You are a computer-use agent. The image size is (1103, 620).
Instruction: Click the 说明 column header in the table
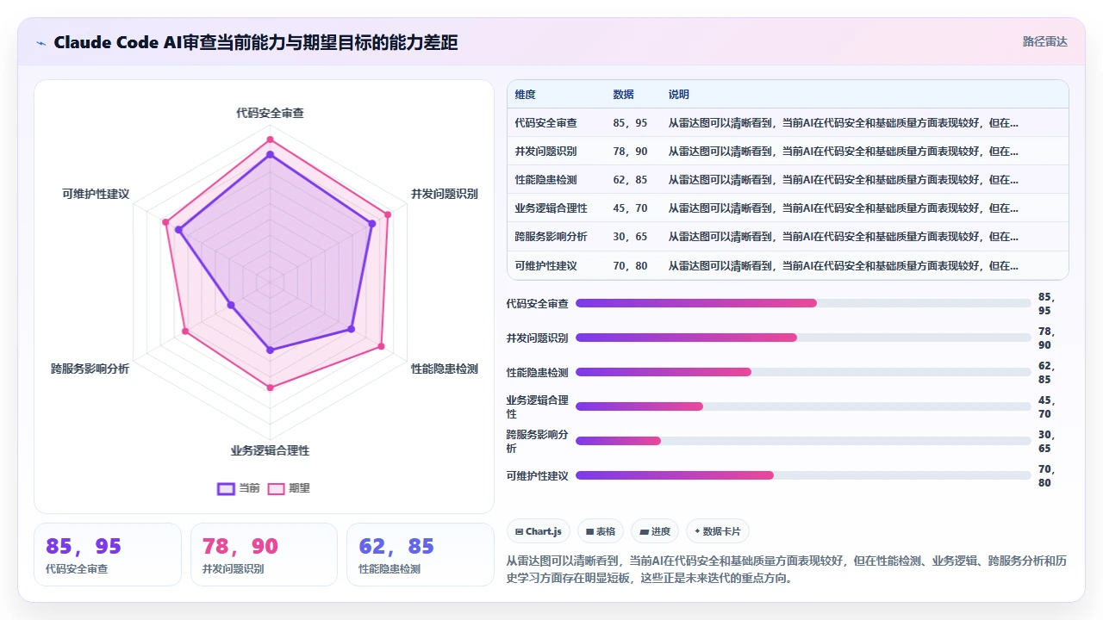(679, 95)
